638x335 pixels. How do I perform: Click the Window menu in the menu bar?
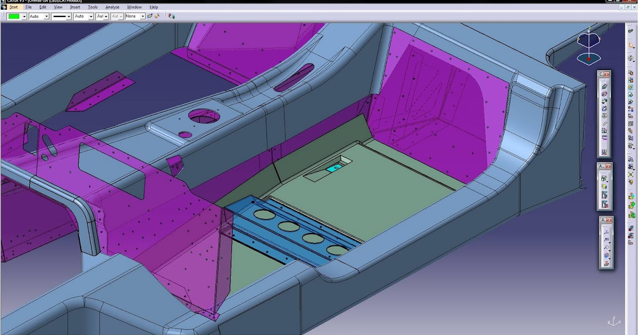pos(134,7)
